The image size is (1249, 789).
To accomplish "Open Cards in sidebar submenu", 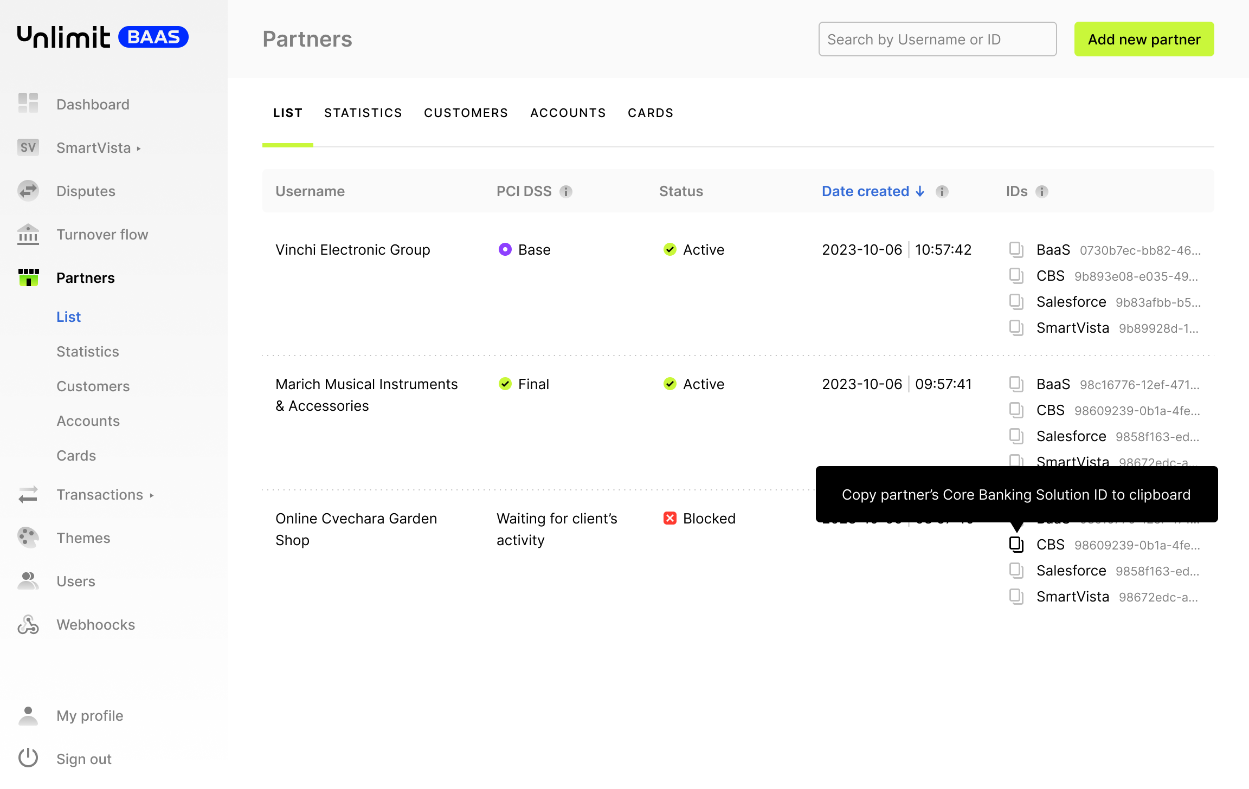I will pos(76,456).
